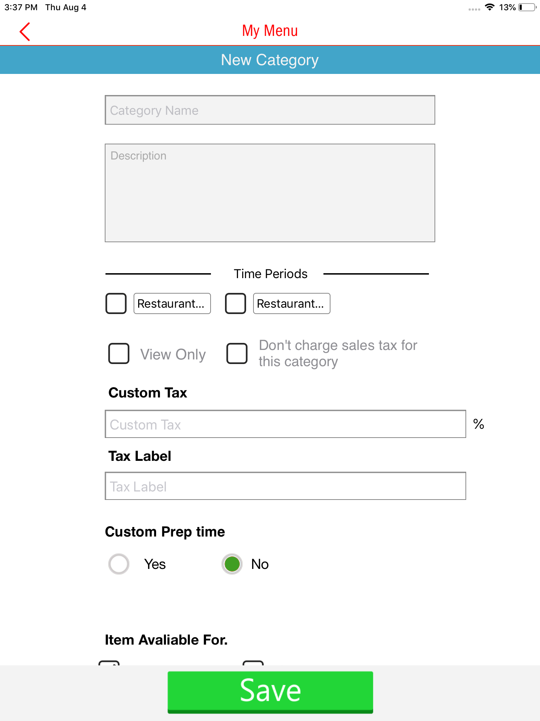Focus the Custom Tax input field
This screenshot has height=721, width=540.
pos(285,424)
